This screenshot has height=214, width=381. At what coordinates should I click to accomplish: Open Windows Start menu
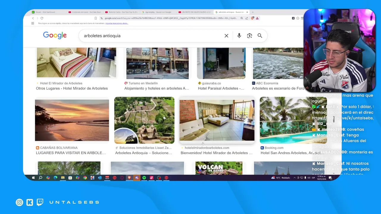pyautogui.click(x=33, y=178)
